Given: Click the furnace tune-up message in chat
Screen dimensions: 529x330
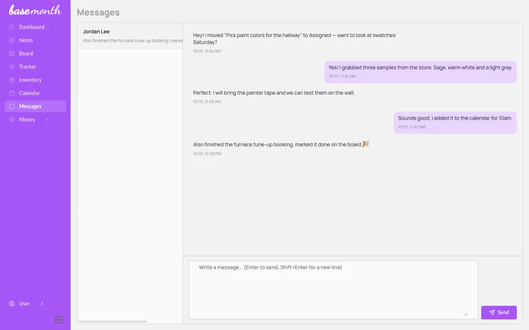Looking at the screenshot, I should click(281, 144).
